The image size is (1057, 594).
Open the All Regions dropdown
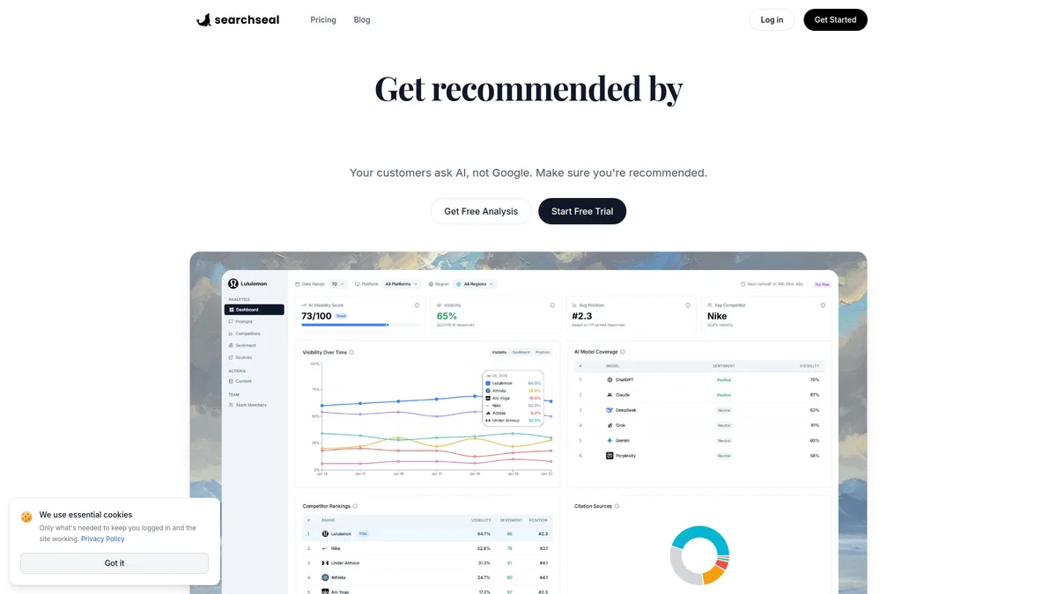pos(476,284)
